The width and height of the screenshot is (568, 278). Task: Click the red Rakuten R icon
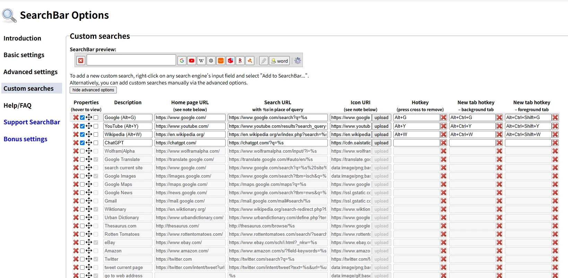point(240,61)
